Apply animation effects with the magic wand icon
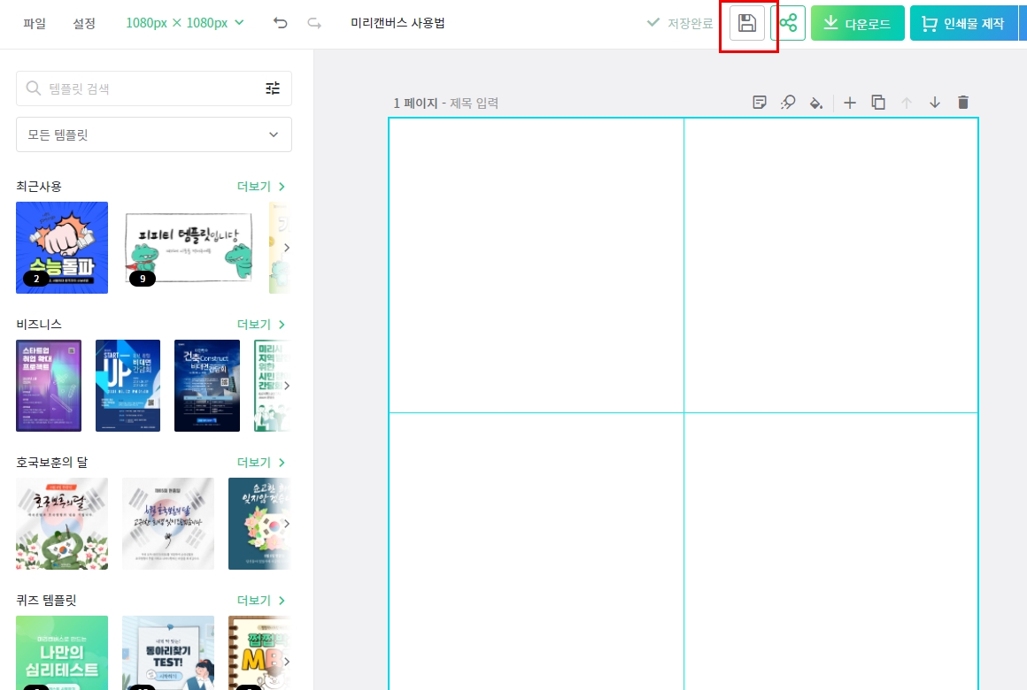Image resolution: width=1027 pixels, height=690 pixels. pyautogui.click(x=788, y=103)
